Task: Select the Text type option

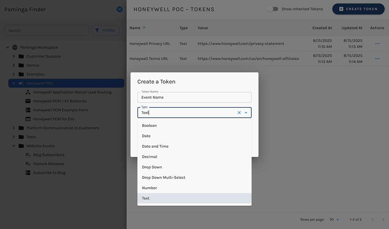Action: [x=194, y=198]
